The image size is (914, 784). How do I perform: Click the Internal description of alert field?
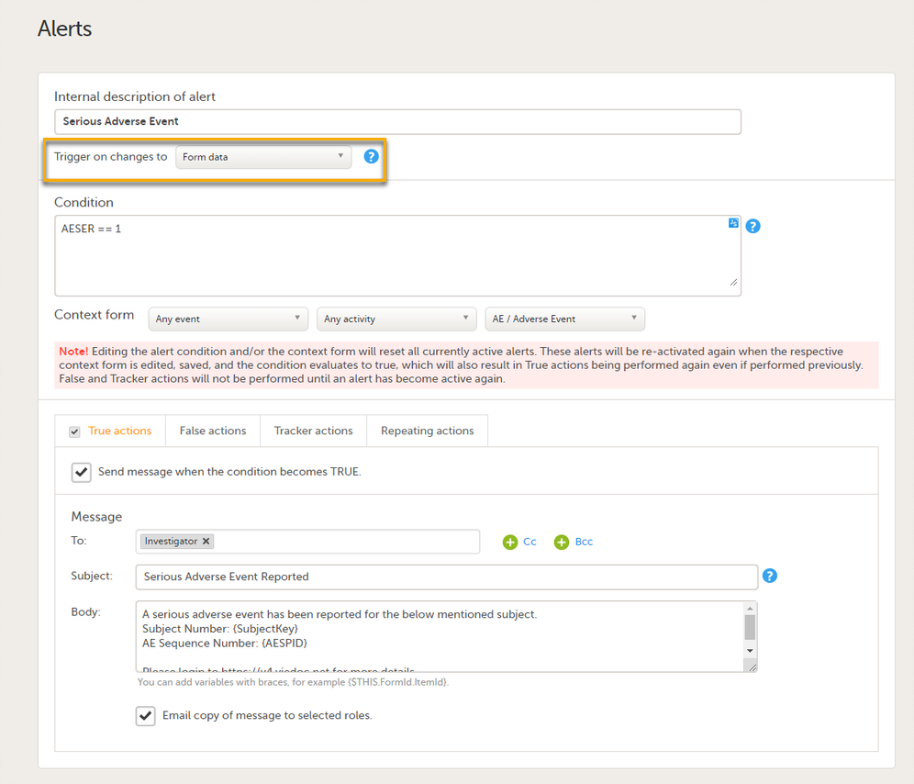(397, 121)
